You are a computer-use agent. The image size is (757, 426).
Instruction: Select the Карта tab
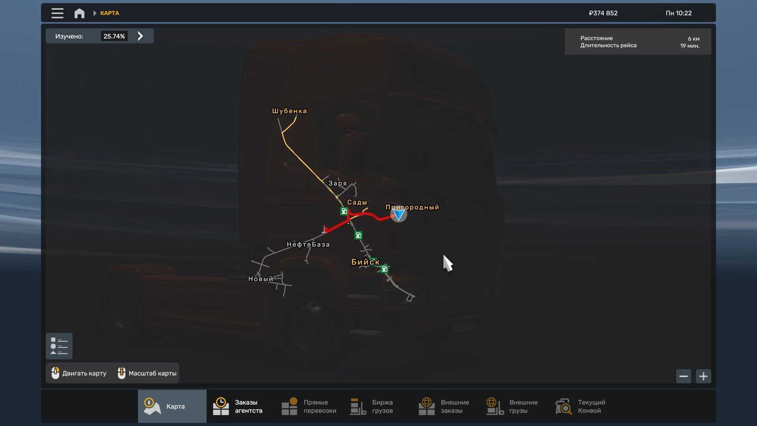tap(172, 406)
